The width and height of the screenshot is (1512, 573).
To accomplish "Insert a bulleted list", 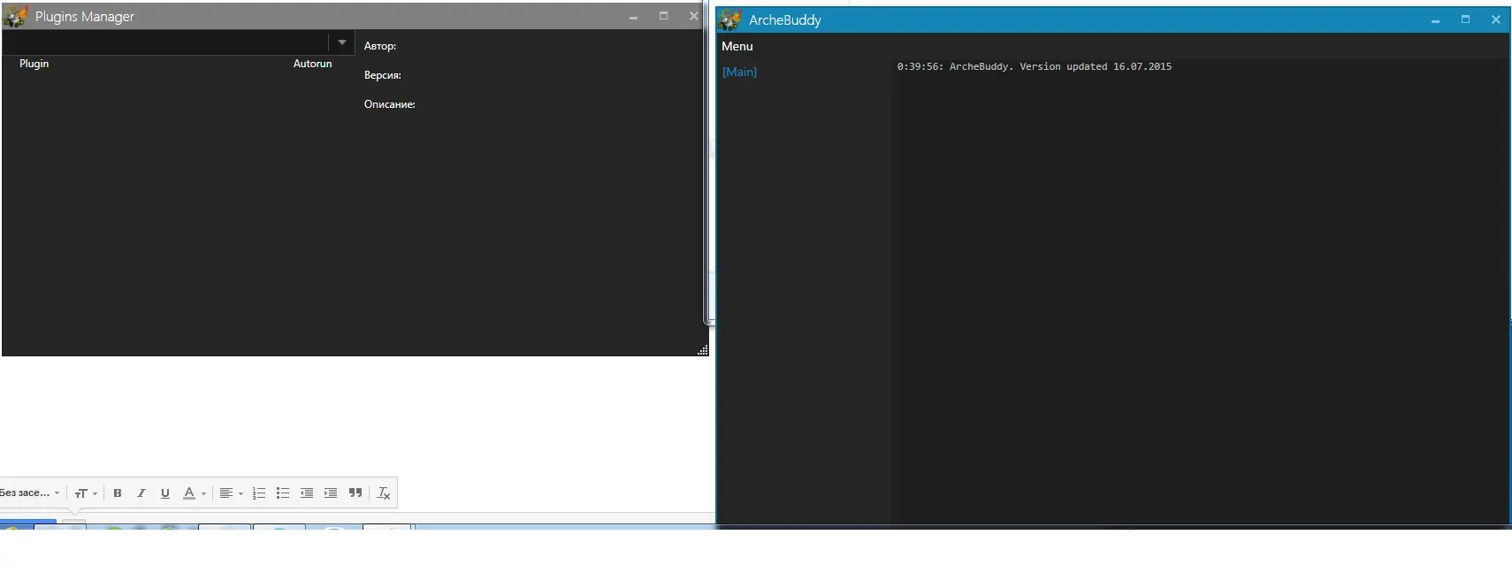I will click(x=283, y=493).
